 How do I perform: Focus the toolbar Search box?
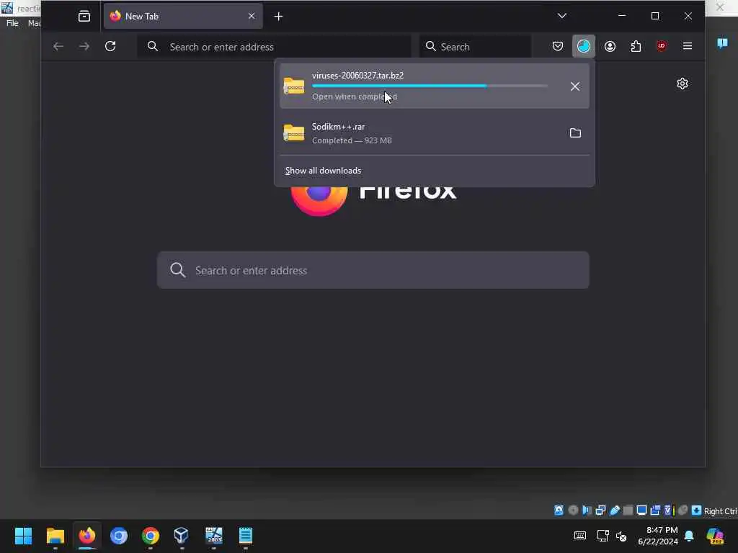click(x=476, y=47)
